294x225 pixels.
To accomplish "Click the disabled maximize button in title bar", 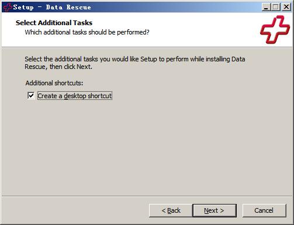I will click(x=276, y=7).
